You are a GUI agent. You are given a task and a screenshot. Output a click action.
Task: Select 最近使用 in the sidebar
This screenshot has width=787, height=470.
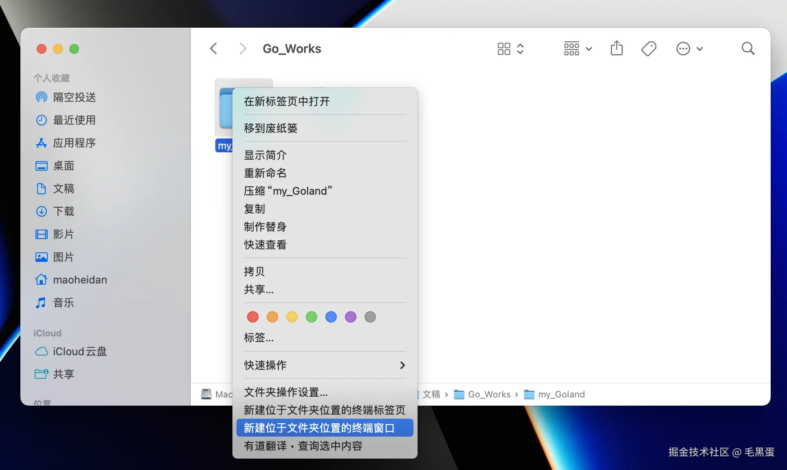point(75,120)
